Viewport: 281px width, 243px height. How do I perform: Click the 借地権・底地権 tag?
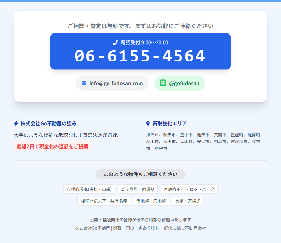[x=151, y=201]
